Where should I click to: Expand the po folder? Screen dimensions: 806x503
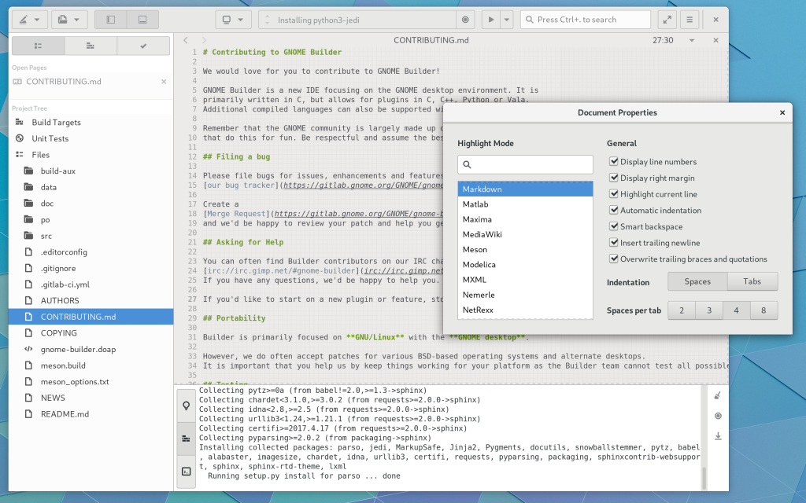pyautogui.click(x=91, y=220)
